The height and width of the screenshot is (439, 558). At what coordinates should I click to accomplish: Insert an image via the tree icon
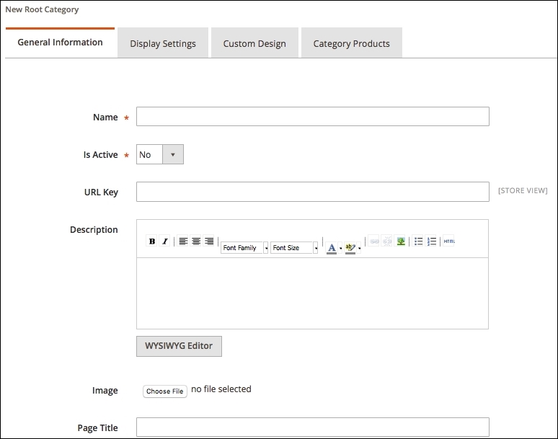(x=401, y=241)
